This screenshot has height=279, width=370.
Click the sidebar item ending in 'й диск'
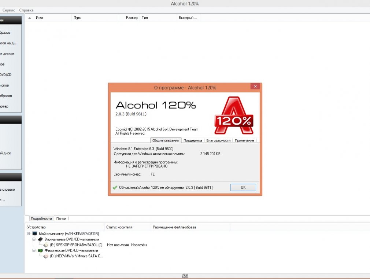point(5,153)
